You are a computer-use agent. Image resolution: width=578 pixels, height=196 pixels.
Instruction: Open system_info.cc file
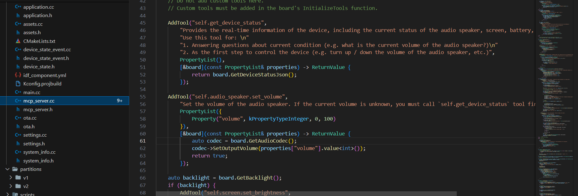click(x=39, y=152)
